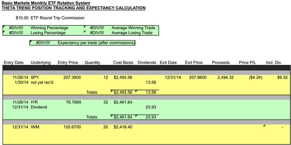Click the IWM underlying cell
291x145 pixels.
pyautogui.click(x=35, y=127)
